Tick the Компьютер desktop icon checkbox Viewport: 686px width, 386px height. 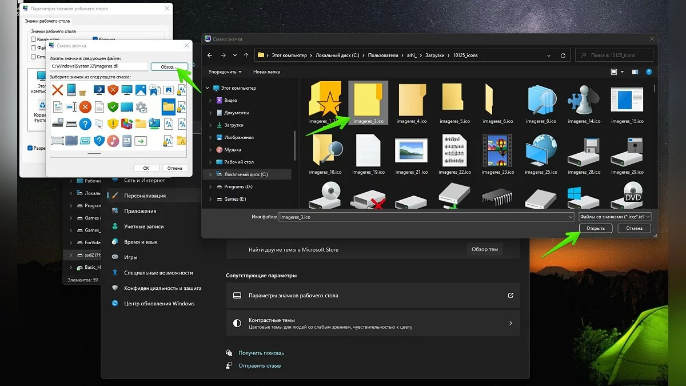(33, 39)
